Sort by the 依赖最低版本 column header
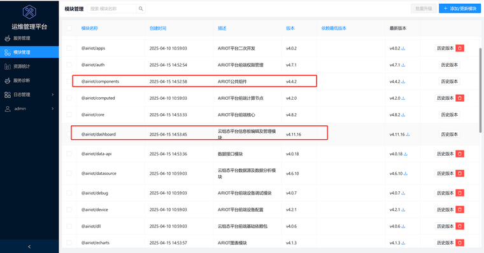The width and height of the screenshot is (484, 253). click(334, 28)
